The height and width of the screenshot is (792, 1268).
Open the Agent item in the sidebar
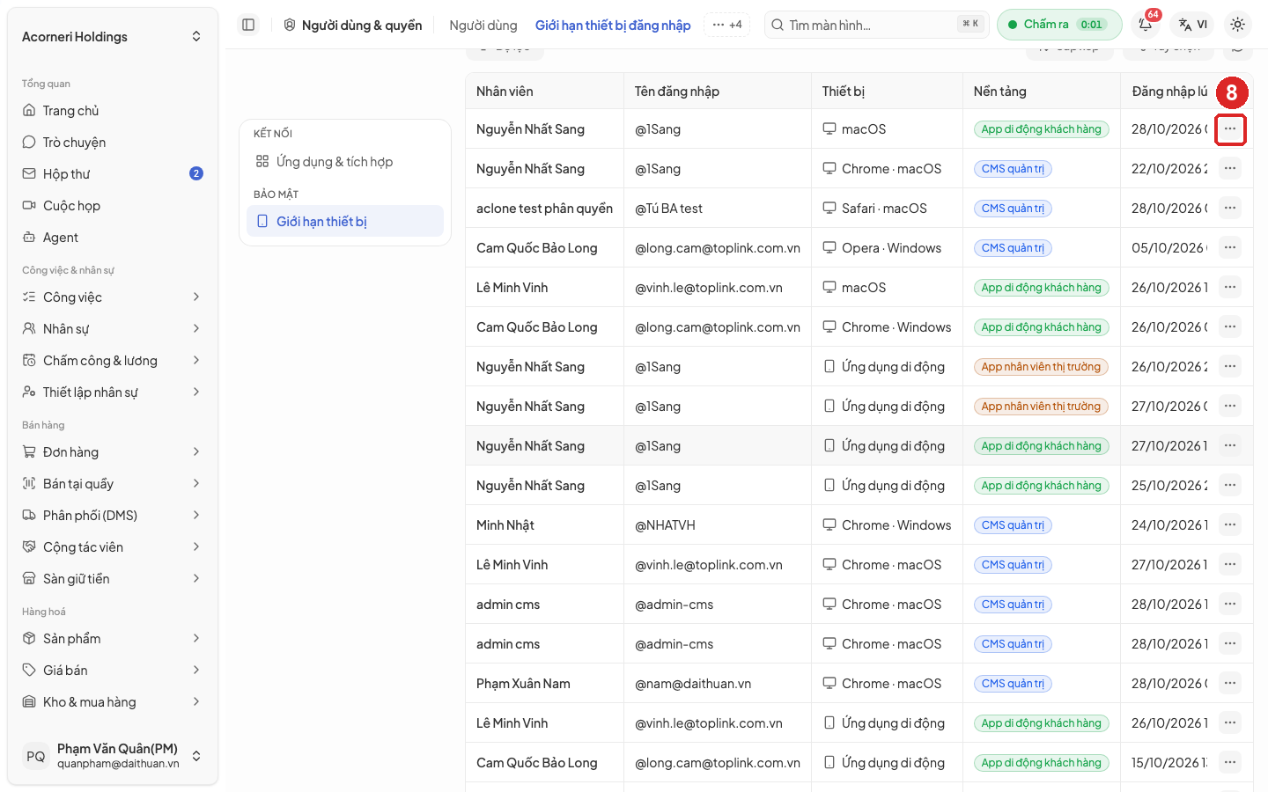[113, 238]
